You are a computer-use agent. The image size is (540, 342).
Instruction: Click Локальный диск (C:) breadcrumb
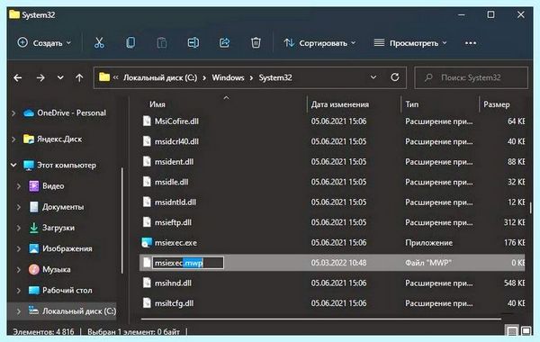tap(160, 77)
